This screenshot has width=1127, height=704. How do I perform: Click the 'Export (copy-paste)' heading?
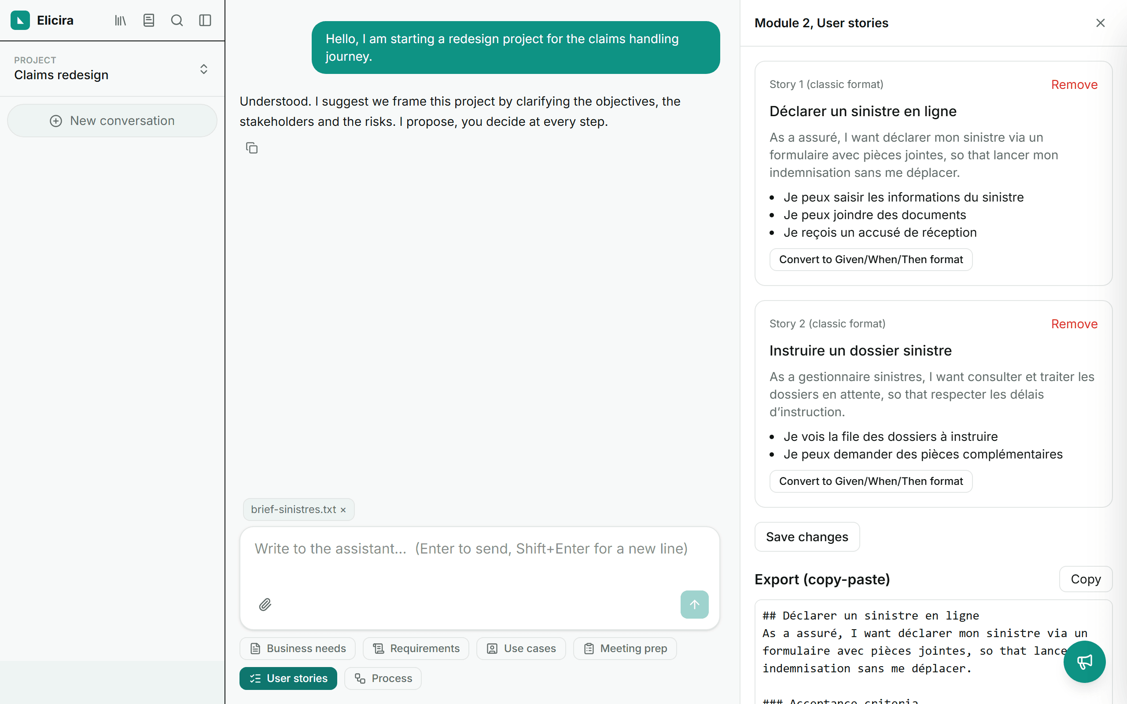[x=822, y=579]
